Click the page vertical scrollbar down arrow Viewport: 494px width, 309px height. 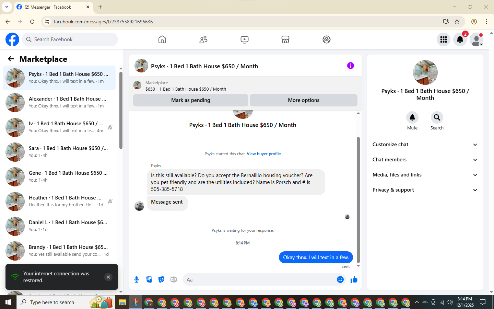point(492,292)
